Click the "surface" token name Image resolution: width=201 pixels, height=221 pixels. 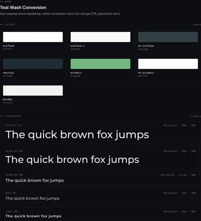point(8,46)
